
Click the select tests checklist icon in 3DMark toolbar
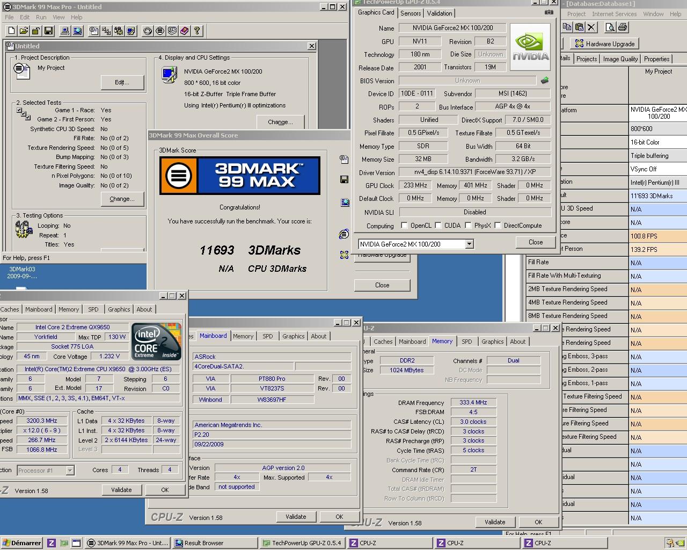(106, 31)
